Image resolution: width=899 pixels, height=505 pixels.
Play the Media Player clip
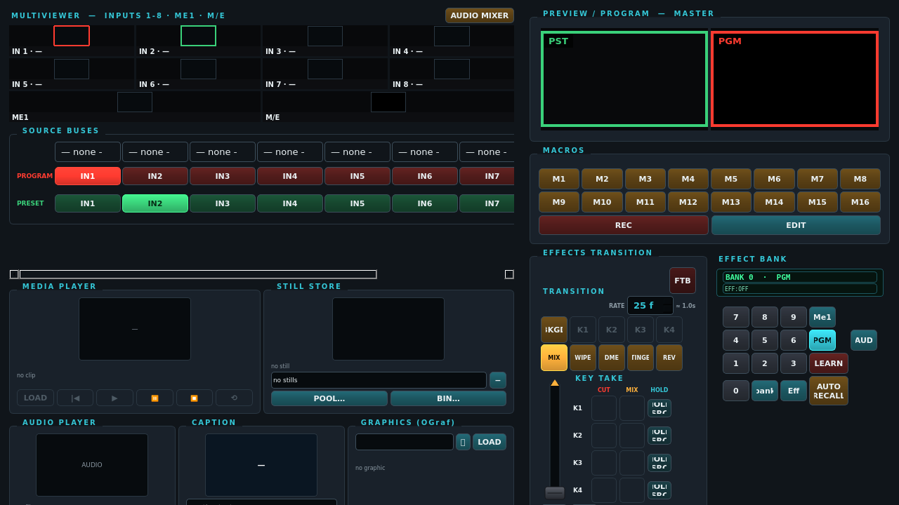coord(114,398)
